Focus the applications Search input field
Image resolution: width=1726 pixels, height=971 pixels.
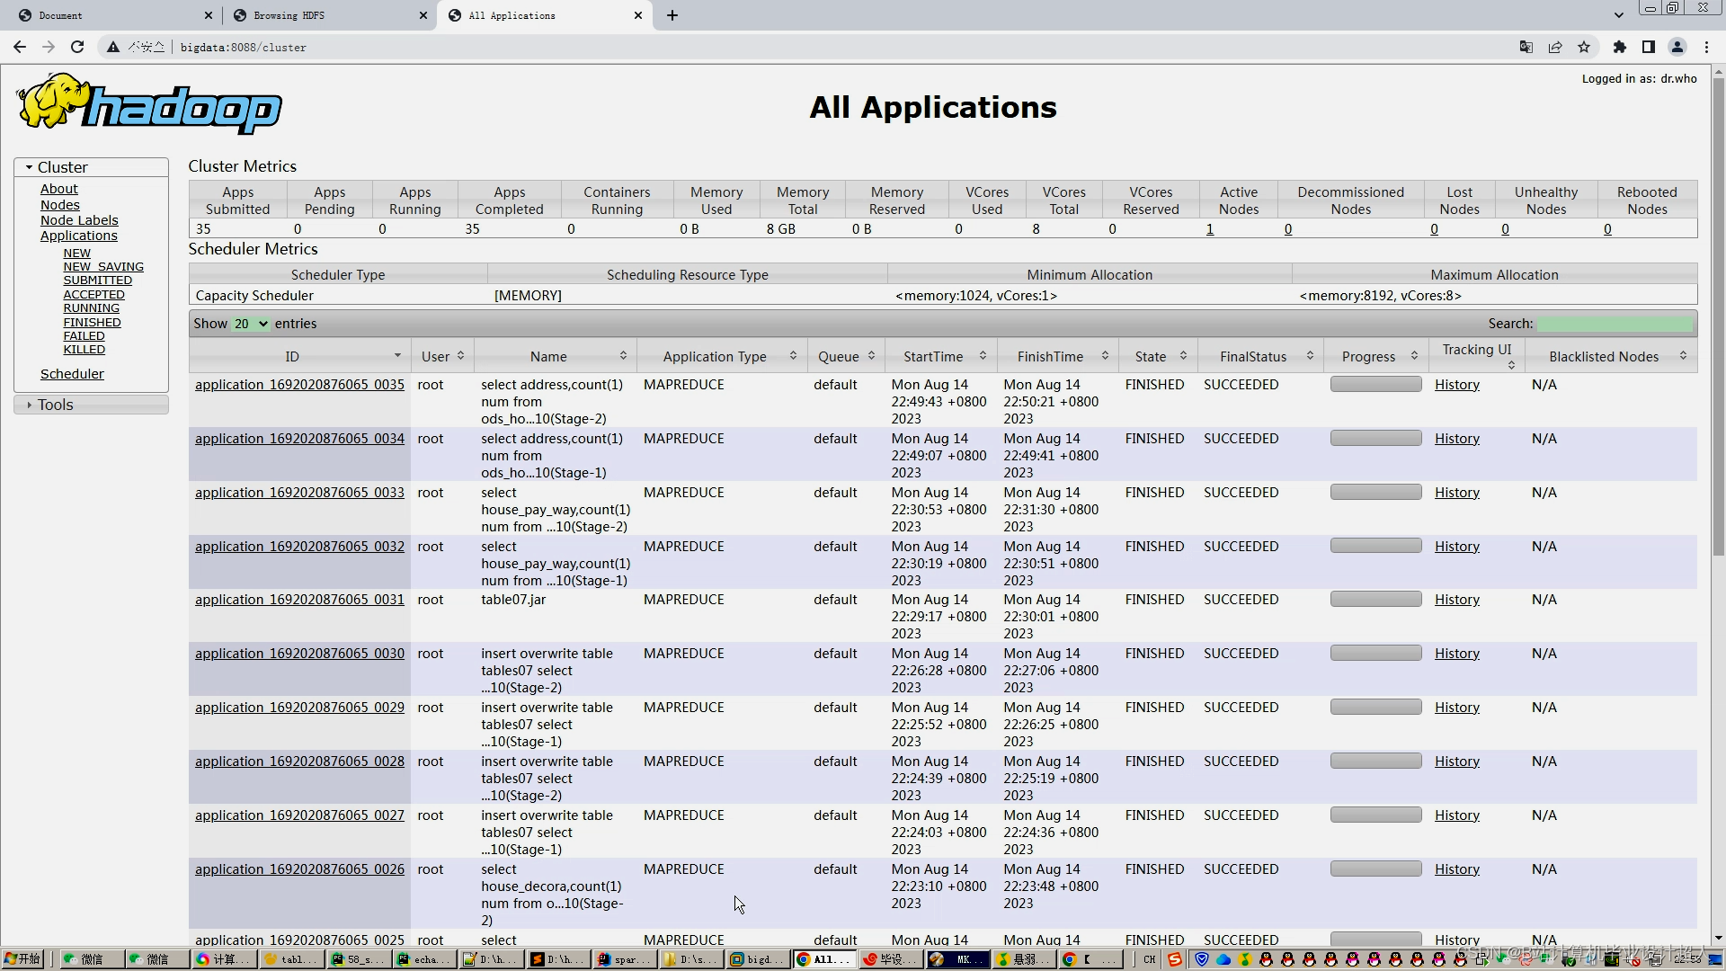pos(1615,324)
